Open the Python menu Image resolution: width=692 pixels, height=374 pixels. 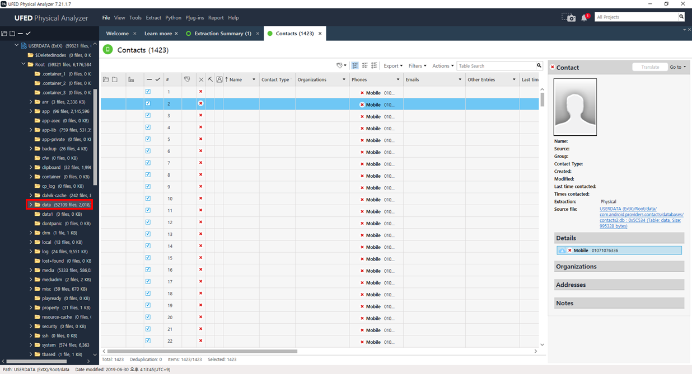[174, 17]
